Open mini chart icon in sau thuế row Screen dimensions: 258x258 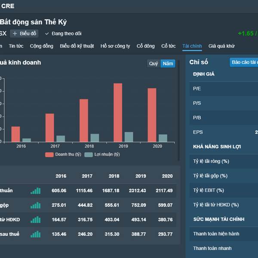tap(36, 234)
